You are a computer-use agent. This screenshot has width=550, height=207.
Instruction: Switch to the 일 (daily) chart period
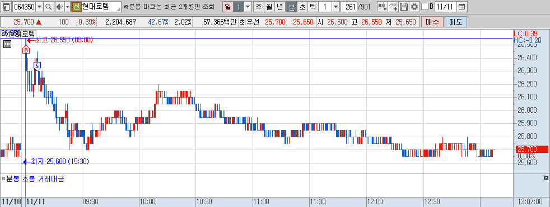pyautogui.click(x=227, y=7)
